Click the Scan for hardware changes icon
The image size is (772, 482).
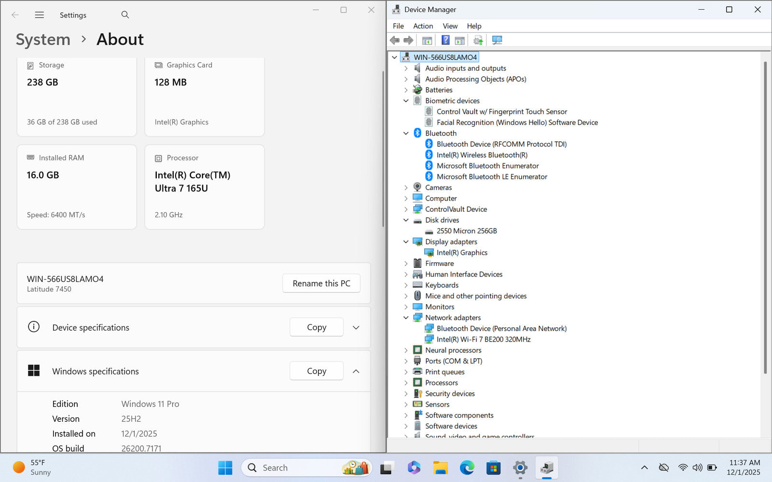coord(497,40)
